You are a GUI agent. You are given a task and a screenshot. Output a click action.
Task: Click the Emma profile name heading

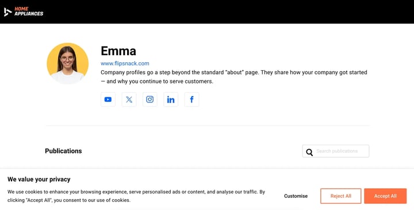pyautogui.click(x=118, y=51)
